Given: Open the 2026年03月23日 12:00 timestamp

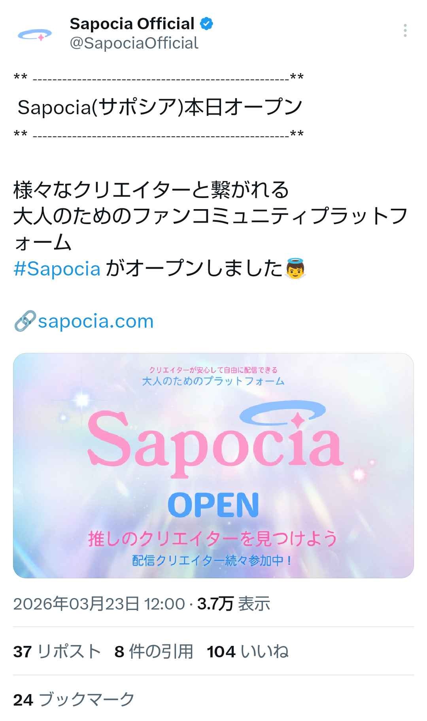Looking at the screenshot, I should [x=99, y=604].
